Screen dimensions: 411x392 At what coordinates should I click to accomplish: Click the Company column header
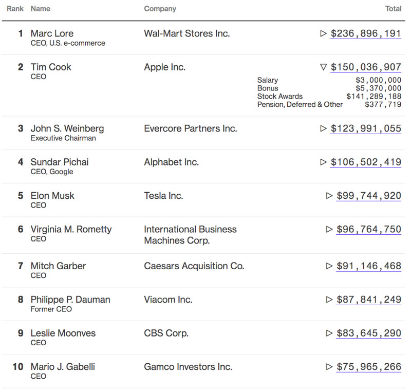[160, 9]
